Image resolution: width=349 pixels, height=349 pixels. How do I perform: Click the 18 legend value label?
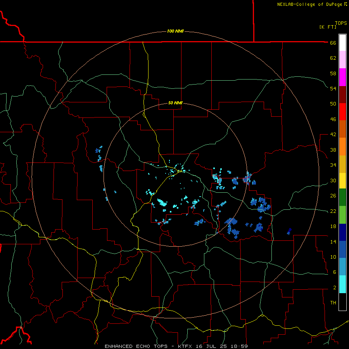coord(333,226)
